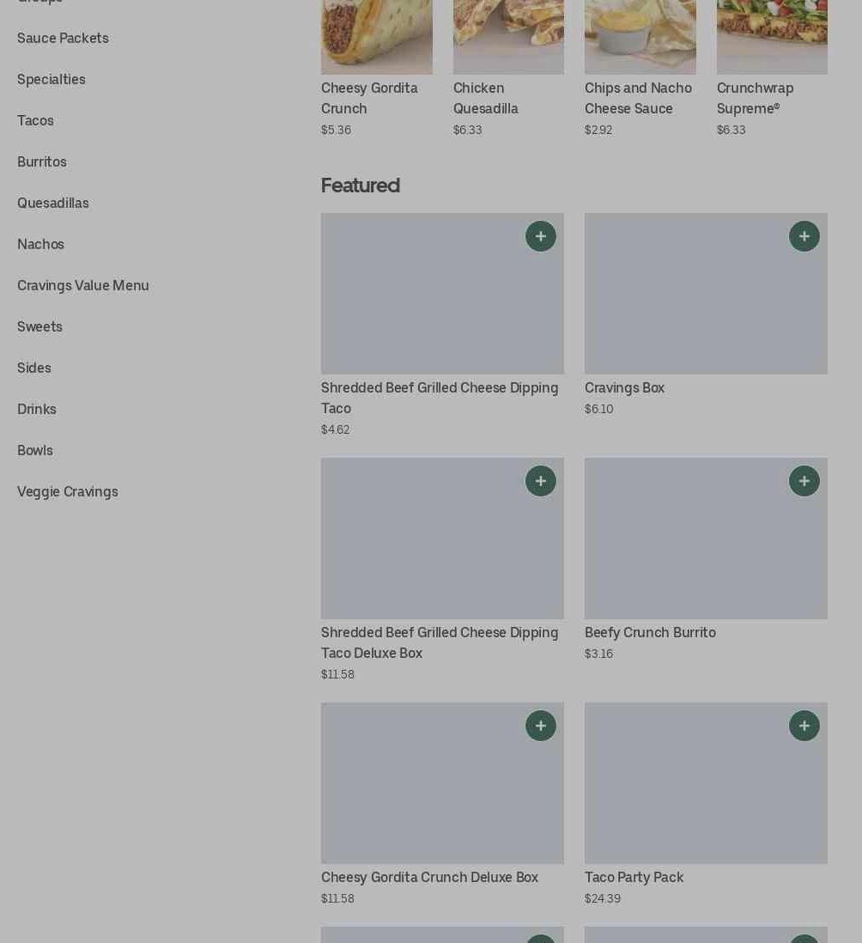862x943 pixels.
Task: Select Cravings Value Menu category
Action: (x=83, y=286)
